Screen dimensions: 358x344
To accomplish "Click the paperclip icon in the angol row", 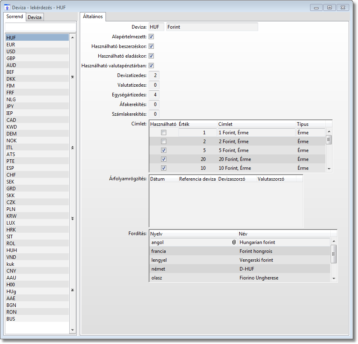I will coord(234,242).
